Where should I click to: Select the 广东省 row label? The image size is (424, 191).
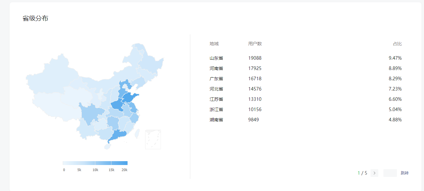click(x=216, y=79)
